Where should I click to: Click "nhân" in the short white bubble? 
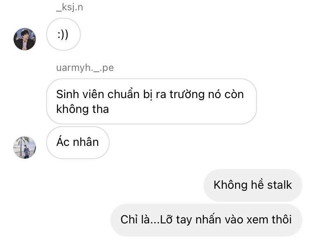(86, 142)
